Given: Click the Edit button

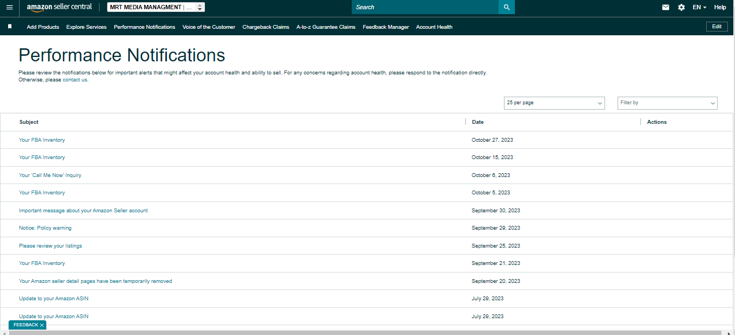Looking at the screenshot, I should coord(717,27).
